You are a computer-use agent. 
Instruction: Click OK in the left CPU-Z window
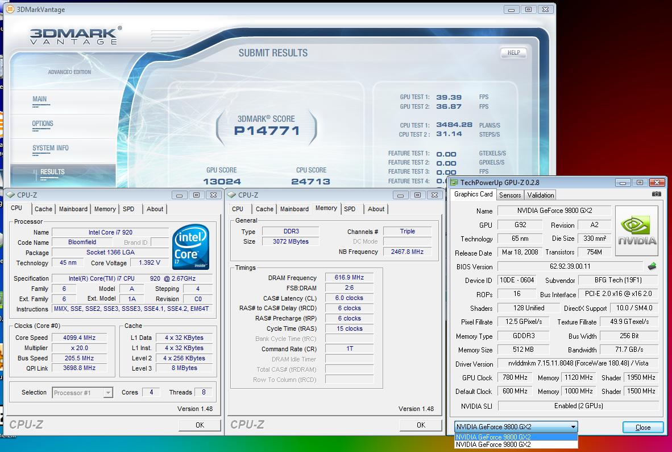(200, 425)
